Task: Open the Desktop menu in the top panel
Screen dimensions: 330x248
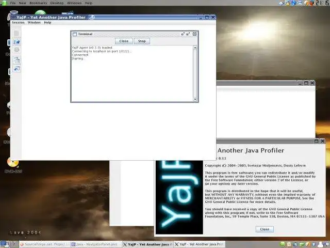Action: click(57, 3)
